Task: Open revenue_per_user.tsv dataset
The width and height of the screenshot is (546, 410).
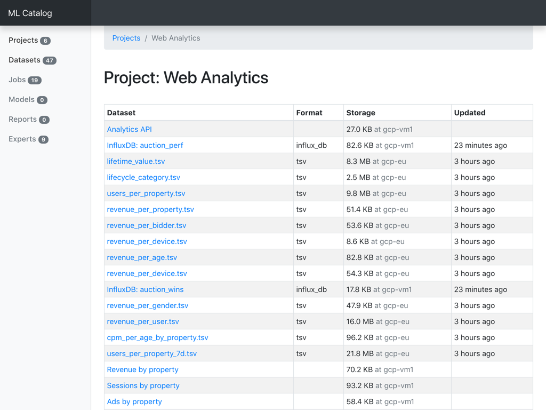Action: [x=143, y=322]
